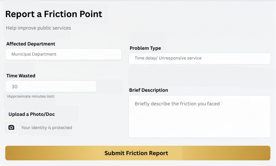Screen dimensions: 276x166
Task: Click the 'Briefly describe the friction' placeholder
Action: 177,104
